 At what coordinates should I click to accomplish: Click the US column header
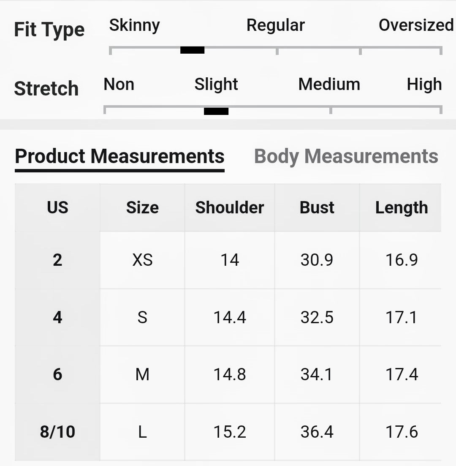click(x=57, y=207)
